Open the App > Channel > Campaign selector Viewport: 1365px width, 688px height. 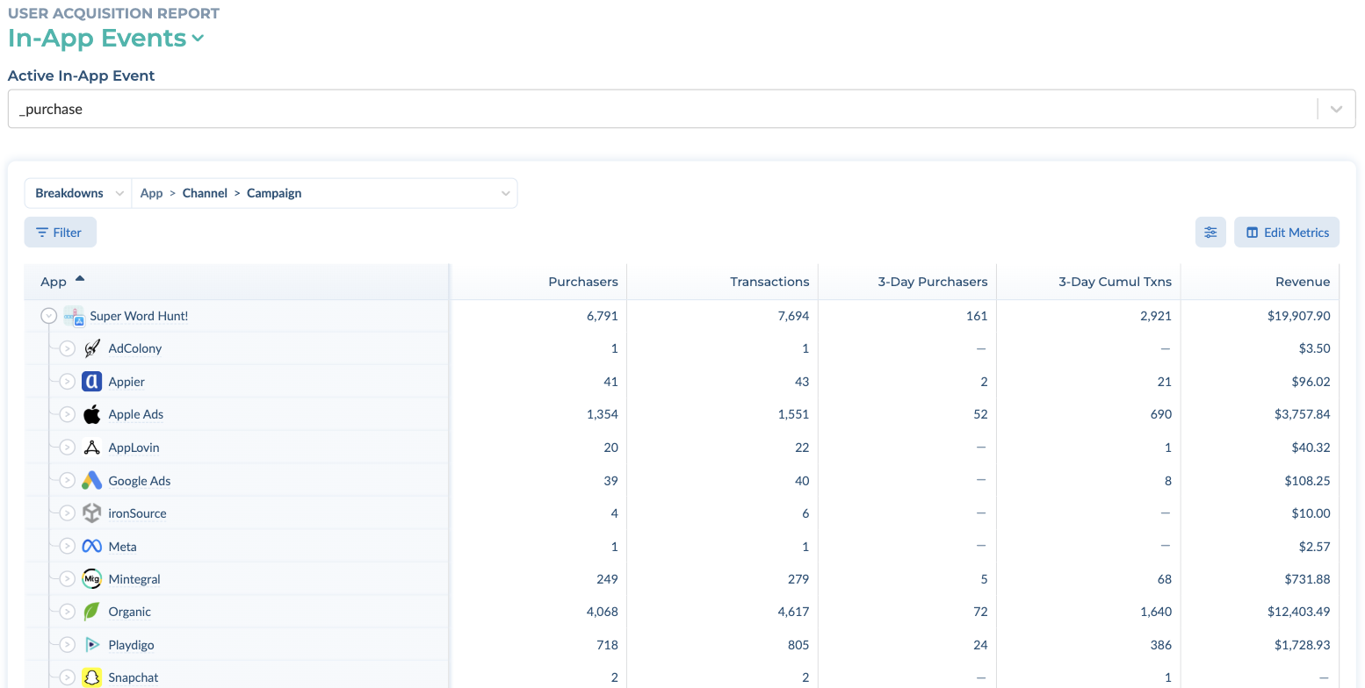[324, 193]
